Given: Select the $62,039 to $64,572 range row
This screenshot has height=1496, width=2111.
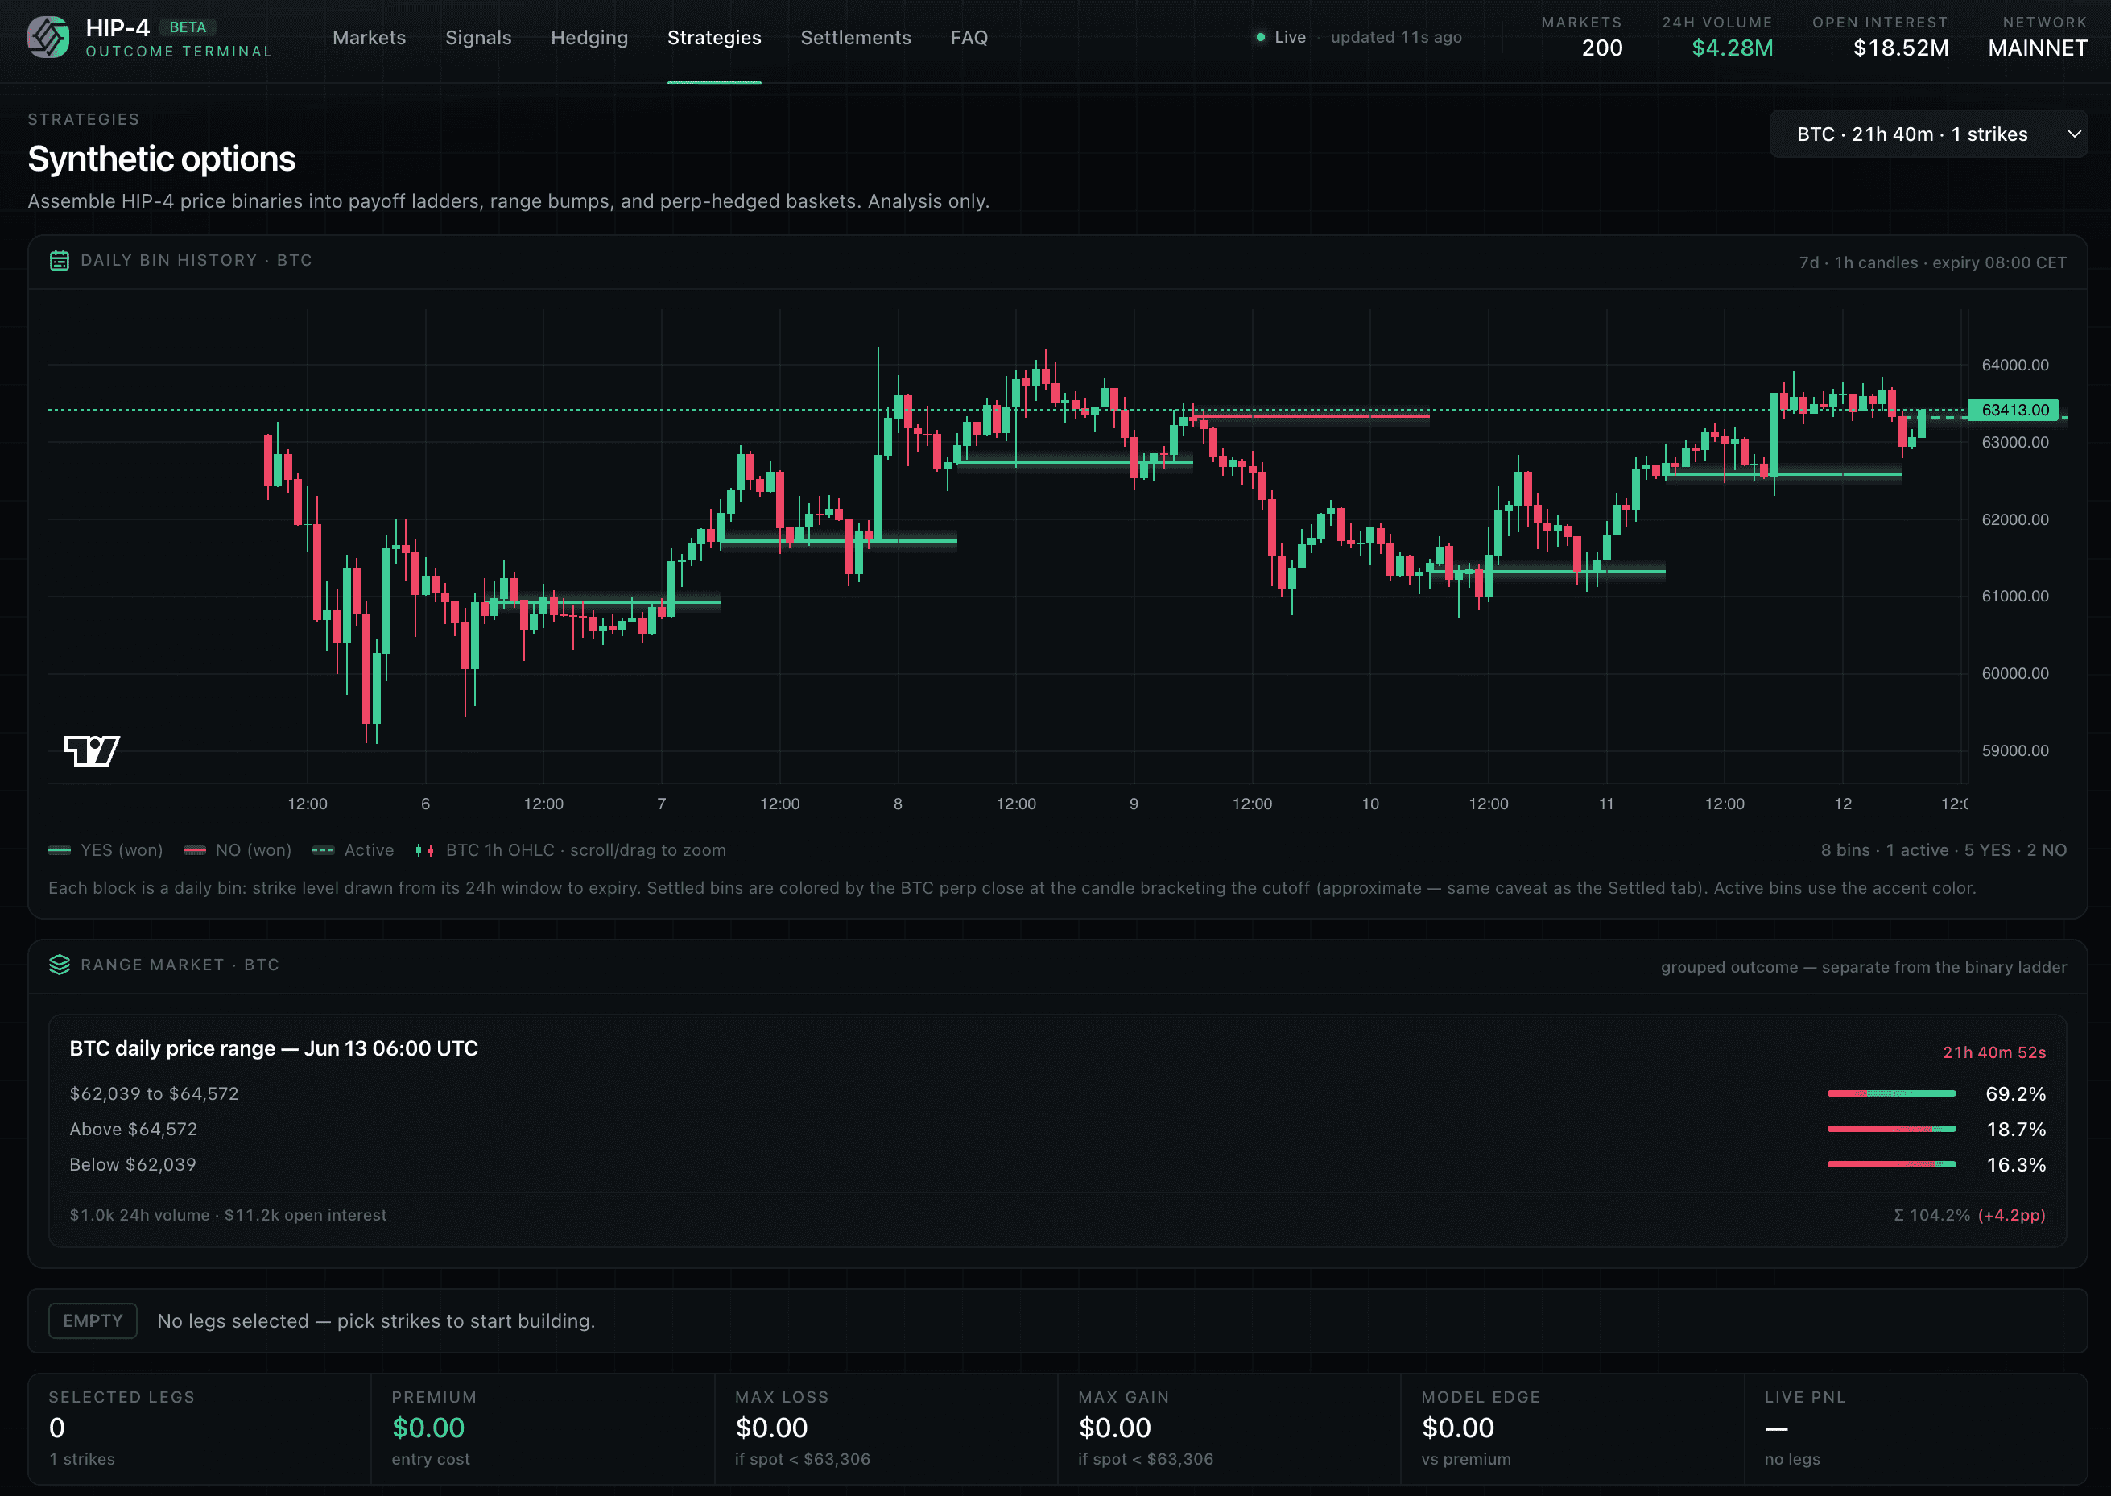Looking at the screenshot, I should [1057, 1093].
